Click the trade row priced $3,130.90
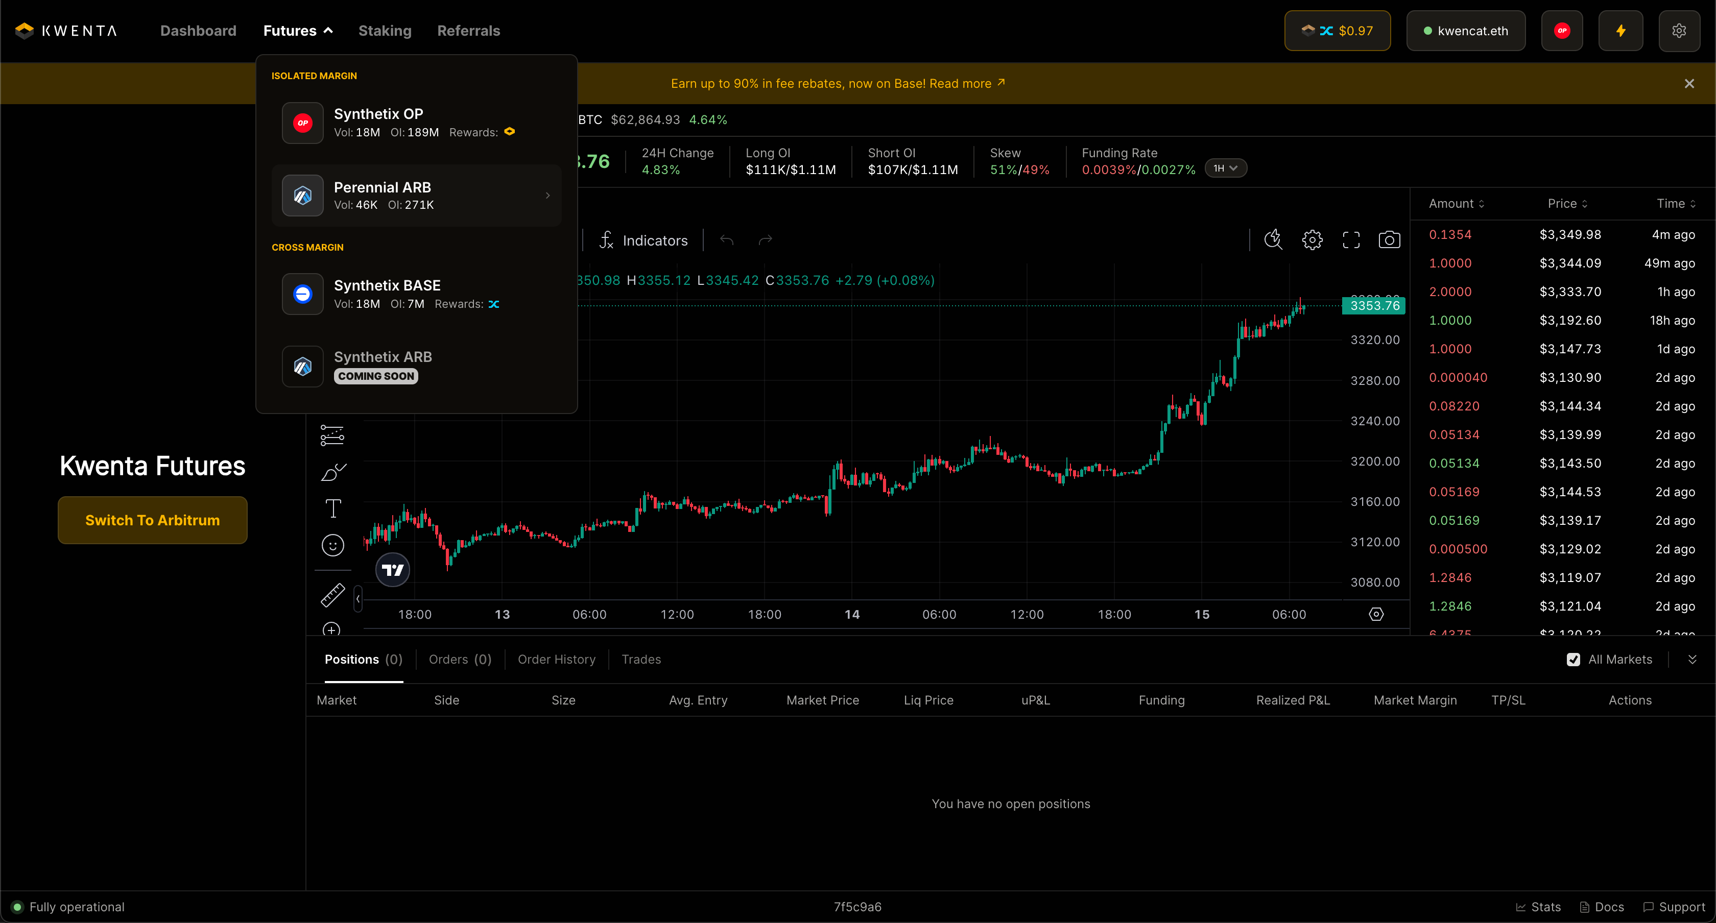Image resolution: width=1716 pixels, height=923 pixels. click(1562, 378)
